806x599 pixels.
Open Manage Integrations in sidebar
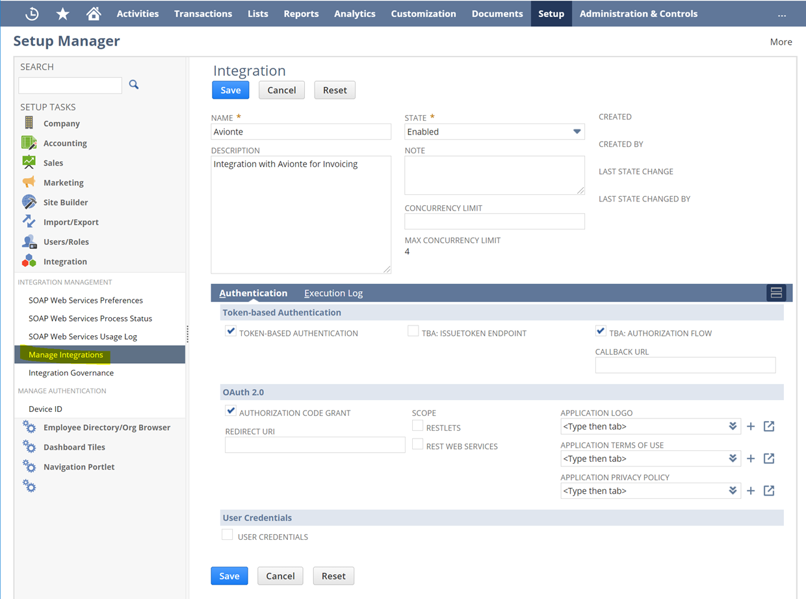coord(99,355)
